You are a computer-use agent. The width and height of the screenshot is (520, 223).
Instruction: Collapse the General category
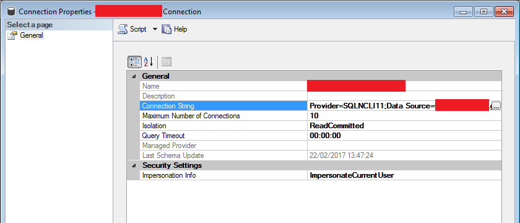coord(134,76)
